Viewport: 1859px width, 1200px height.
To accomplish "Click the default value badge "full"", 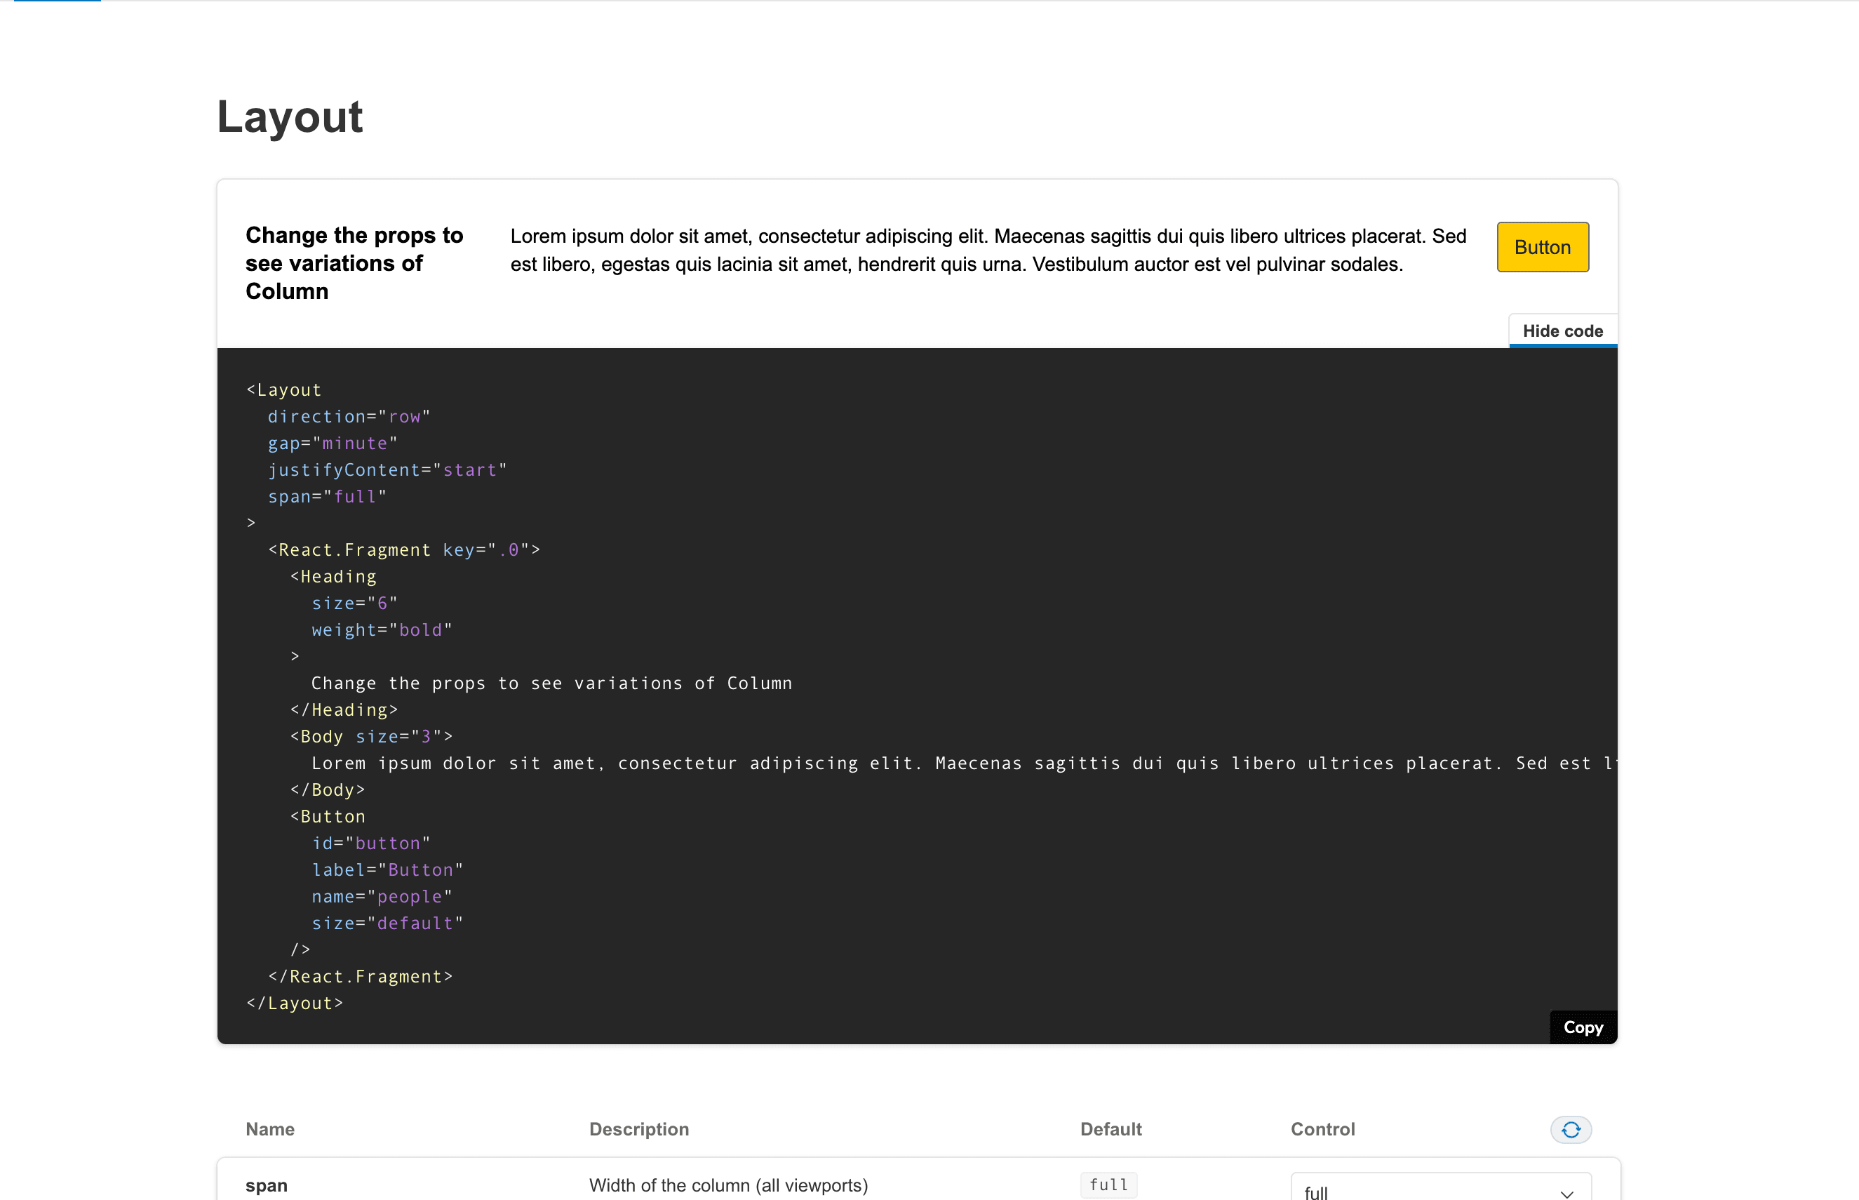I will (x=1108, y=1185).
